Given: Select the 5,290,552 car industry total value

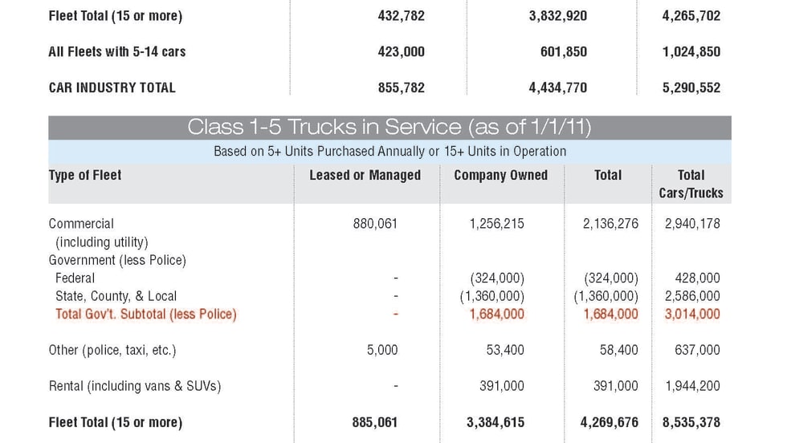Looking at the screenshot, I should tap(691, 87).
